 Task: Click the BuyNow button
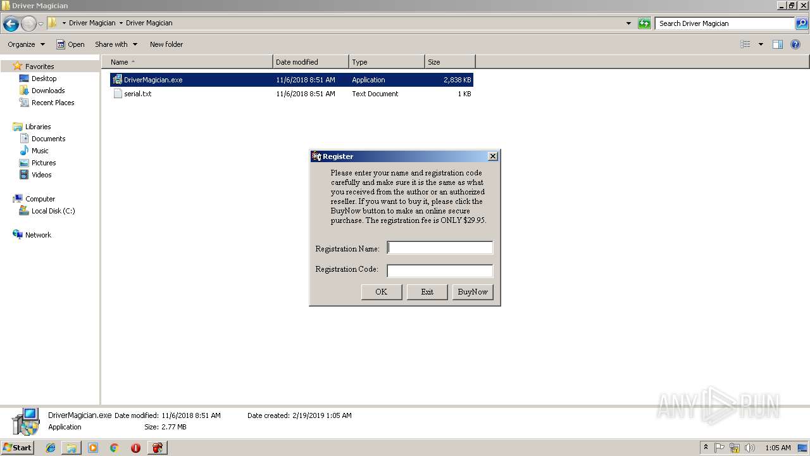tap(473, 292)
